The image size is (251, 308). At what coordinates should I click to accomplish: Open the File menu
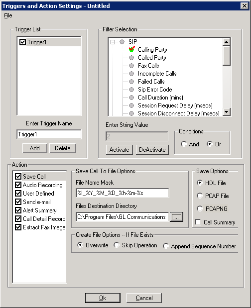(x=8, y=15)
